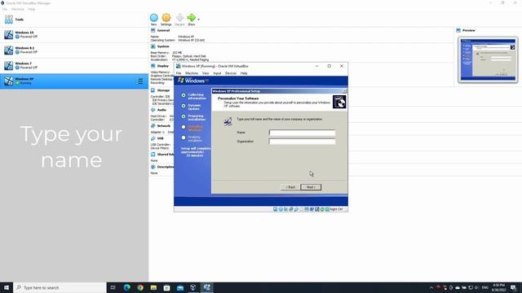
Task: Click the hard disk activity icon in VM status bar
Action: [x=276, y=209]
